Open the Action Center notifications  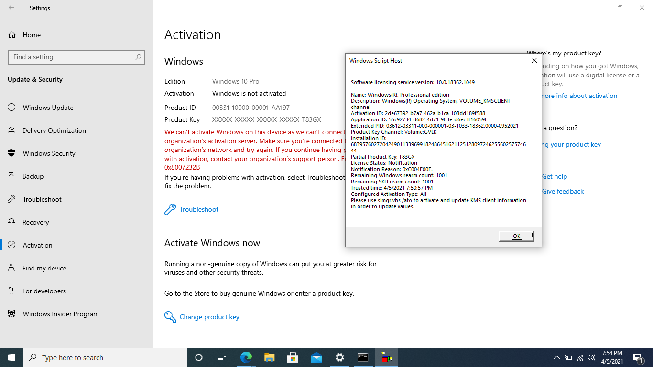coord(638,357)
